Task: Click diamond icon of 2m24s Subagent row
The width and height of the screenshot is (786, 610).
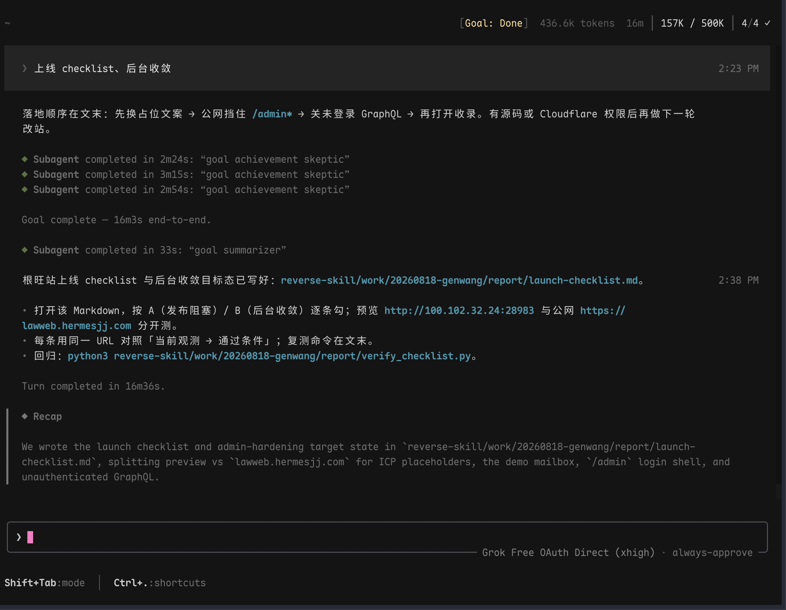Action: (24, 159)
